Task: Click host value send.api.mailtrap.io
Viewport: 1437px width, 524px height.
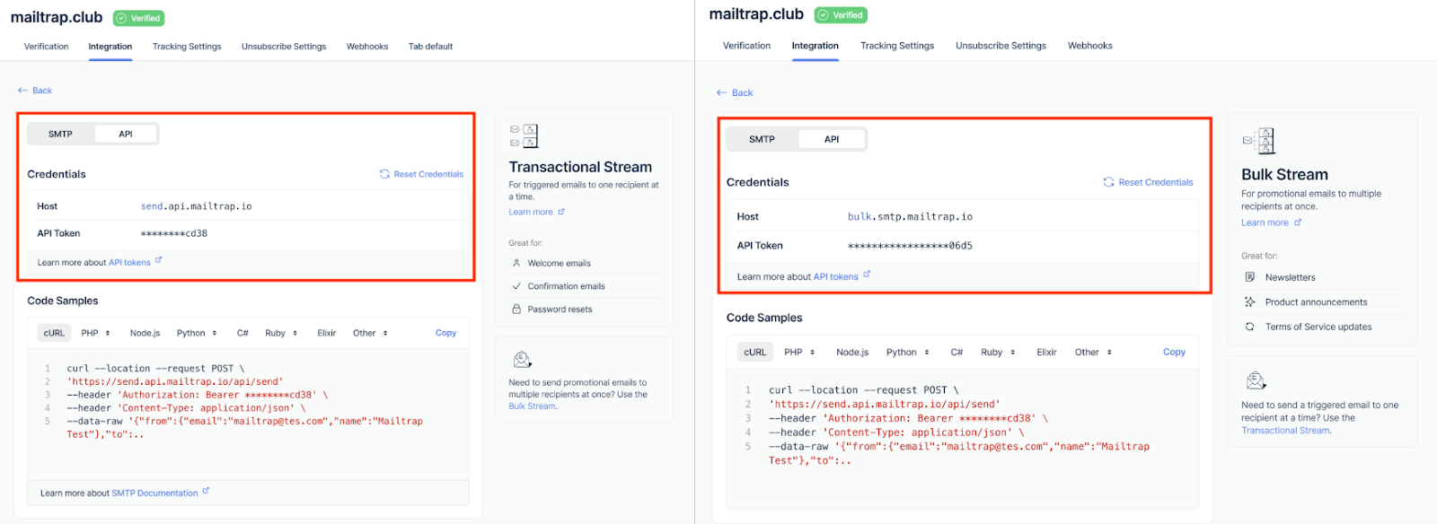Action: click(x=196, y=206)
